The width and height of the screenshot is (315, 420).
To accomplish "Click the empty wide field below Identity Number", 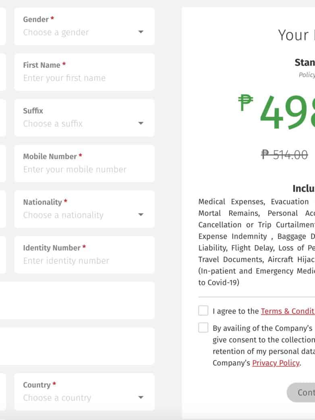I will tap(77, 300).
